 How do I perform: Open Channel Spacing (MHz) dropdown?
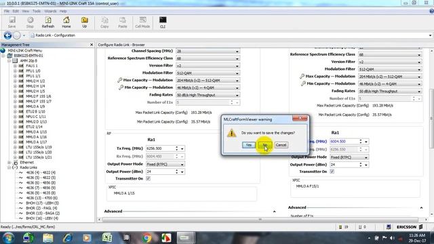[208, 52]
